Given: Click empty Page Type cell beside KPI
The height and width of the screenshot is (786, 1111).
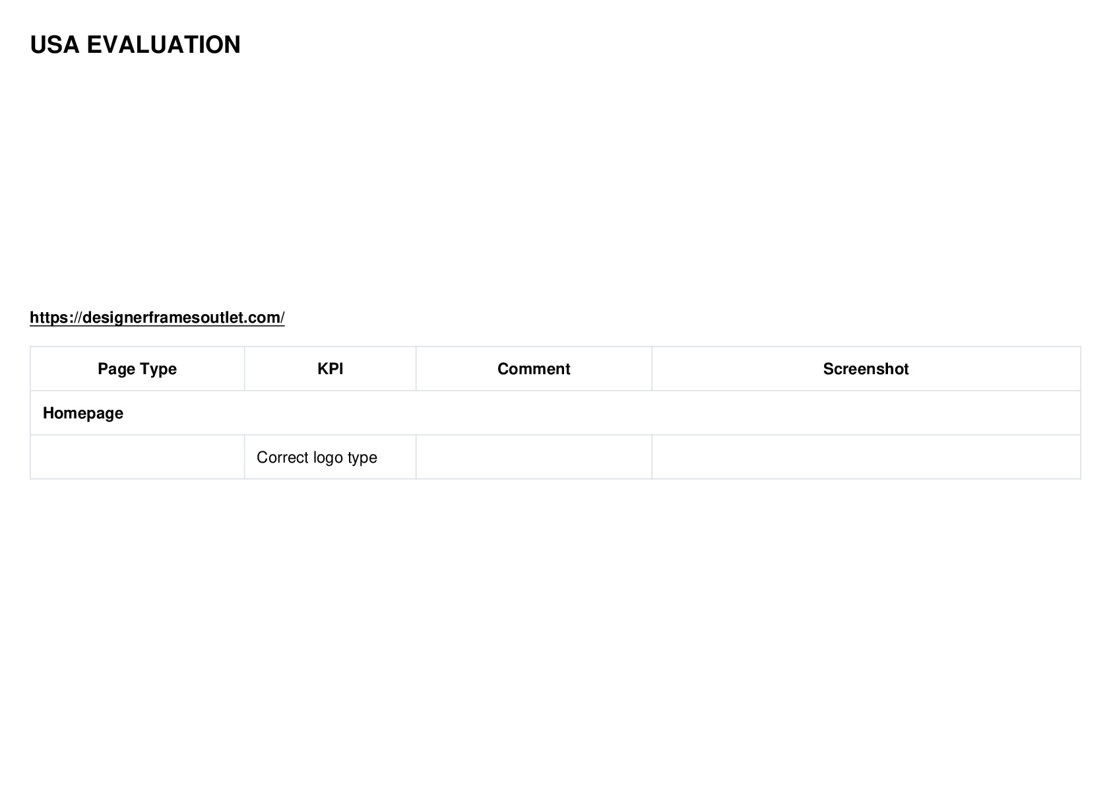Looking at the screenshot, I should 137,457.
